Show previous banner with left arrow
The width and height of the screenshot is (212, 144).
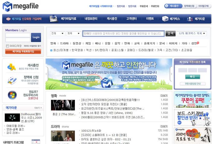click(x=46, y=74)
